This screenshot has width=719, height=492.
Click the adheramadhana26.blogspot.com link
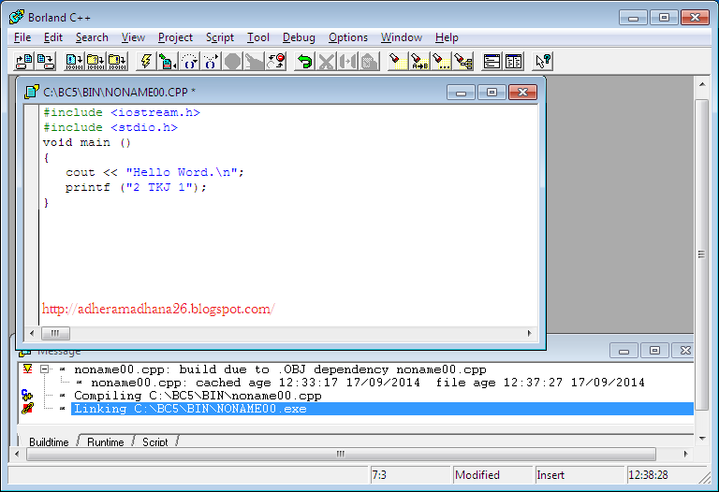[x=158, y=309]
